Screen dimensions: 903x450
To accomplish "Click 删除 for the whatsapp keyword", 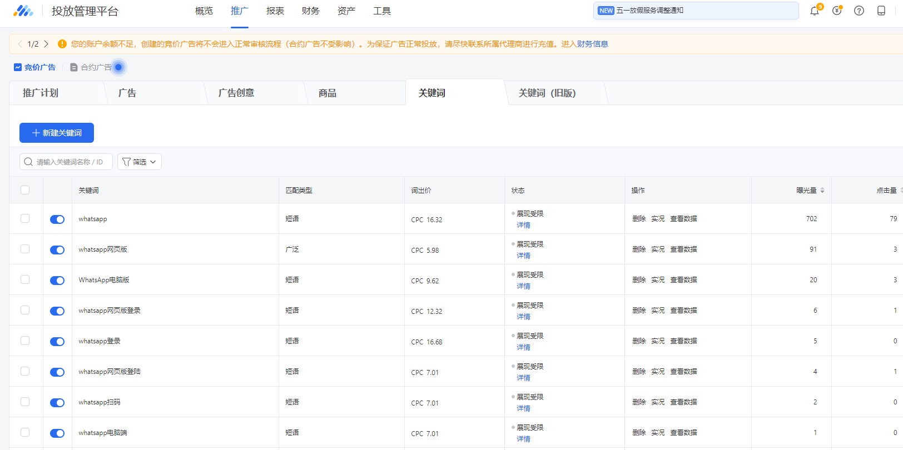I will click(639, 219).
